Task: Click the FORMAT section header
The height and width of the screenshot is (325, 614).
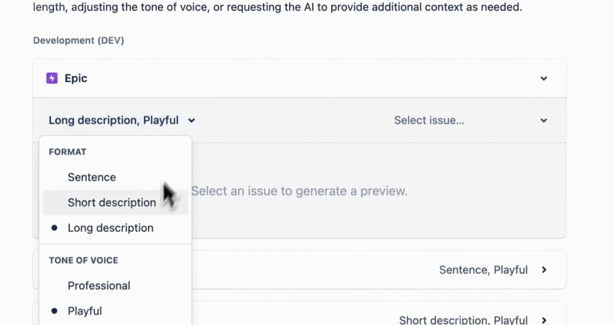Action: (68, 152)
